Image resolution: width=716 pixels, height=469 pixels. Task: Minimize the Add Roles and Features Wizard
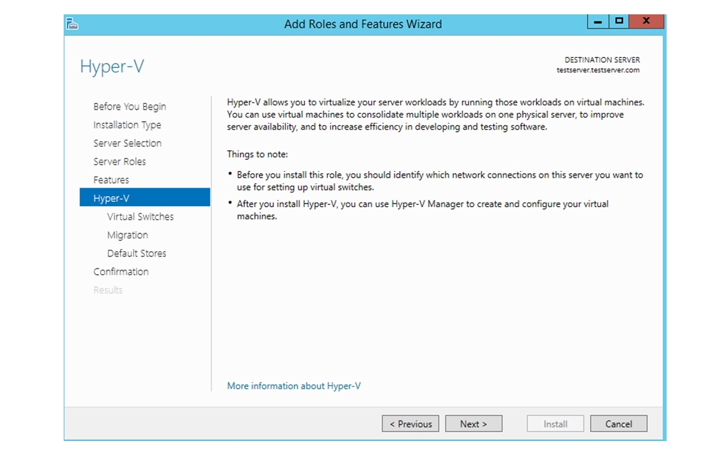pyautogui.click(x=598, y=21)
